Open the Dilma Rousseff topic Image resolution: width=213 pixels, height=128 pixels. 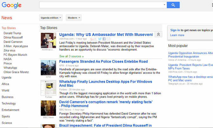[x=13, y=37]
